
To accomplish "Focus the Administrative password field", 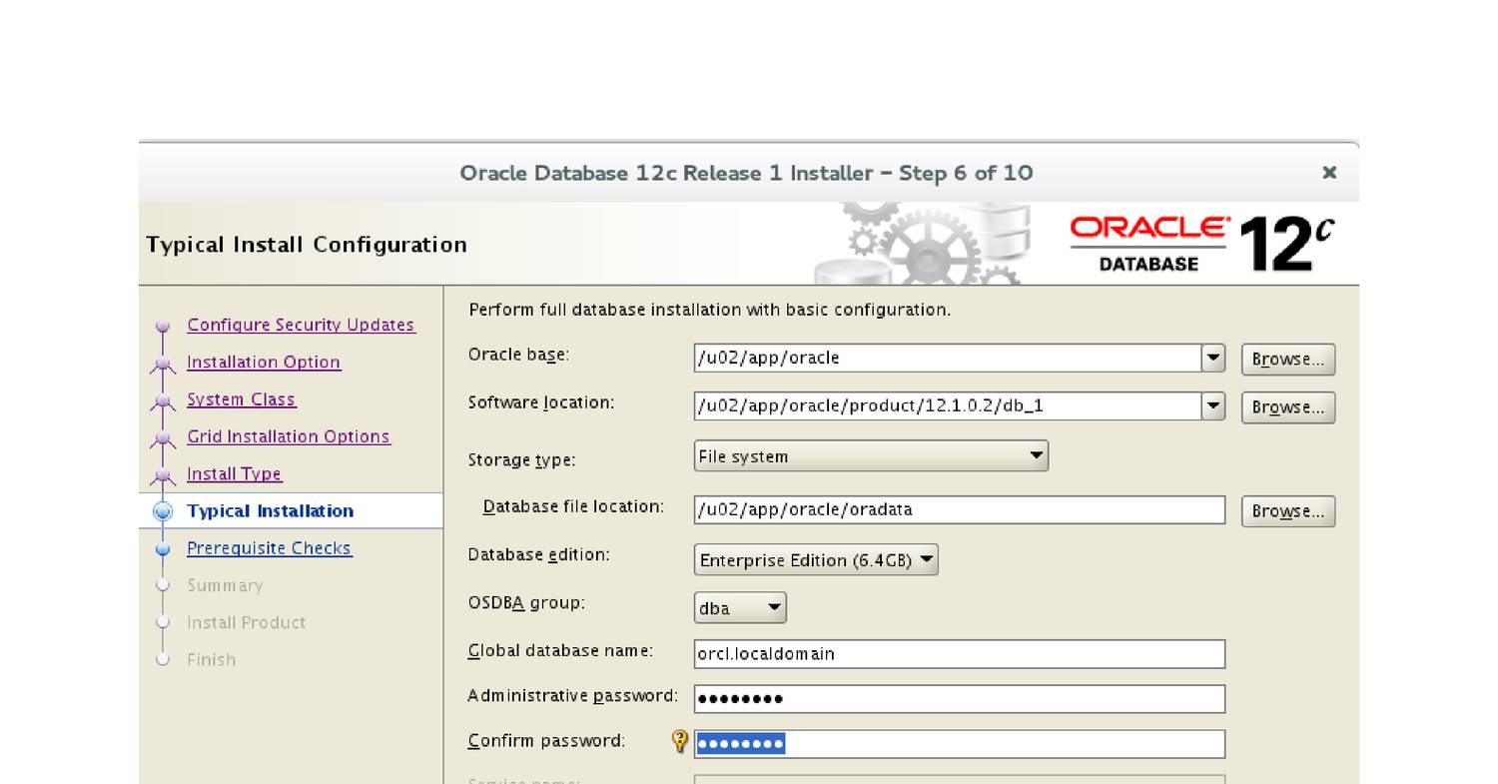I will [x=959, y=699].
